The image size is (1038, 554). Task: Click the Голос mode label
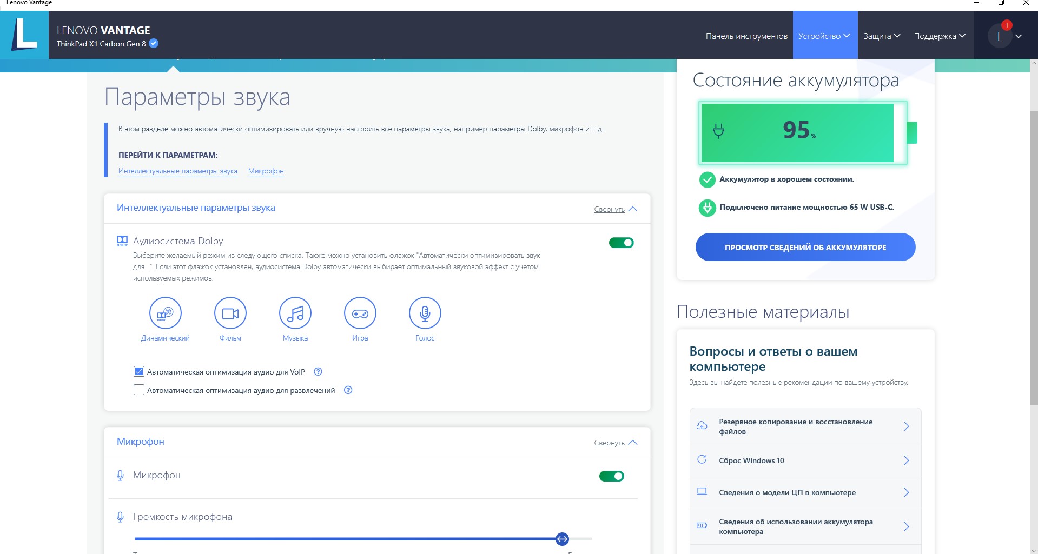(425, 338)
